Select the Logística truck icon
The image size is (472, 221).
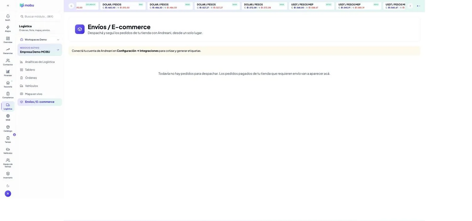pyautogui.click(x=8, y=106)
